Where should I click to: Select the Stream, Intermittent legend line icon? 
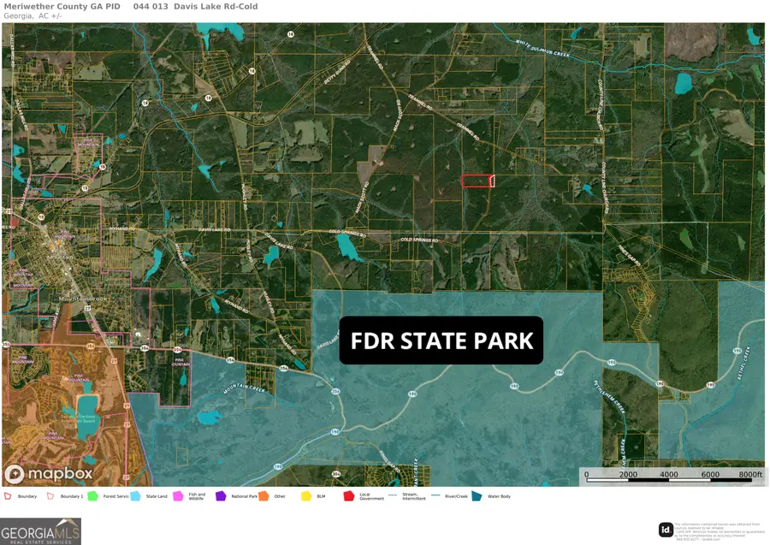click(393, 495)
